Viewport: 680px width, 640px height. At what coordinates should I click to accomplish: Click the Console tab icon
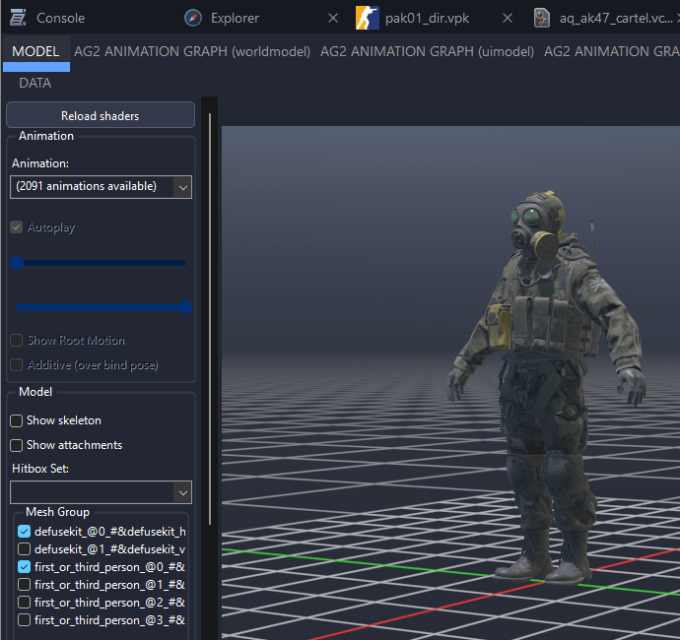18,18
